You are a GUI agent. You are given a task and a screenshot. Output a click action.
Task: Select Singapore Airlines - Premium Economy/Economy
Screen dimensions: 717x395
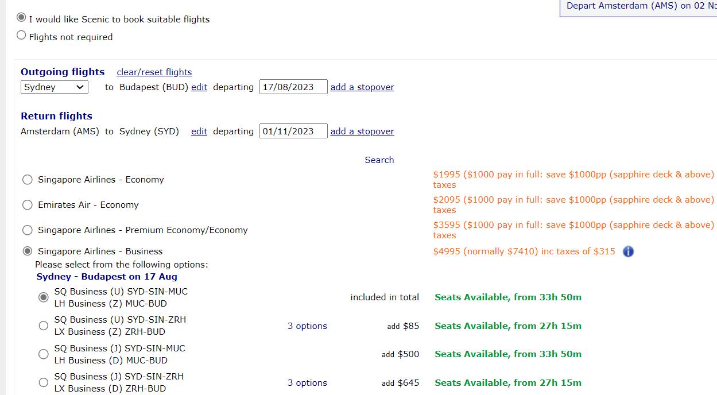click(27, 230)
